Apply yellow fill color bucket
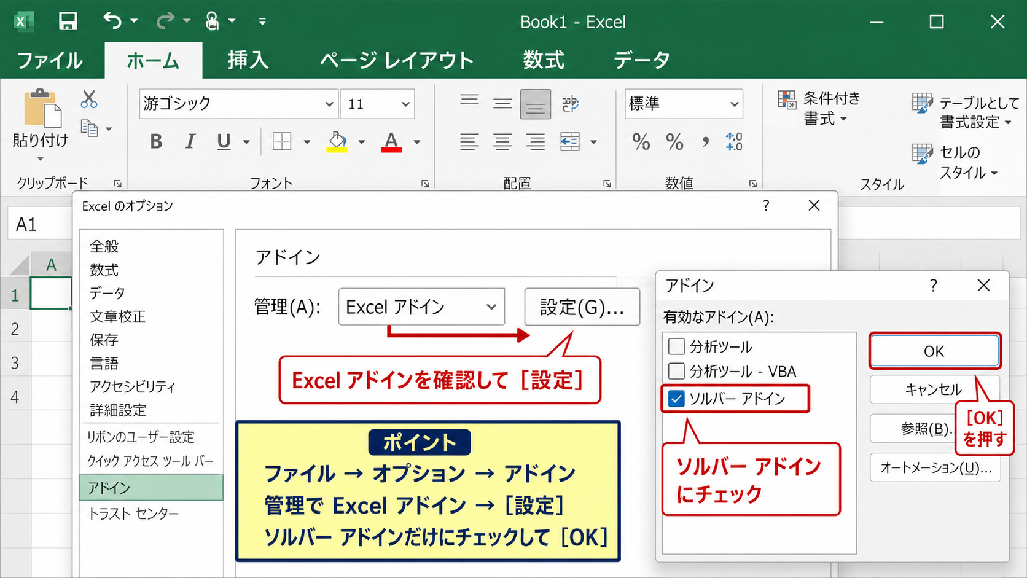The width and height of the screenshot is (1027, 578). [x=337, y=142]
